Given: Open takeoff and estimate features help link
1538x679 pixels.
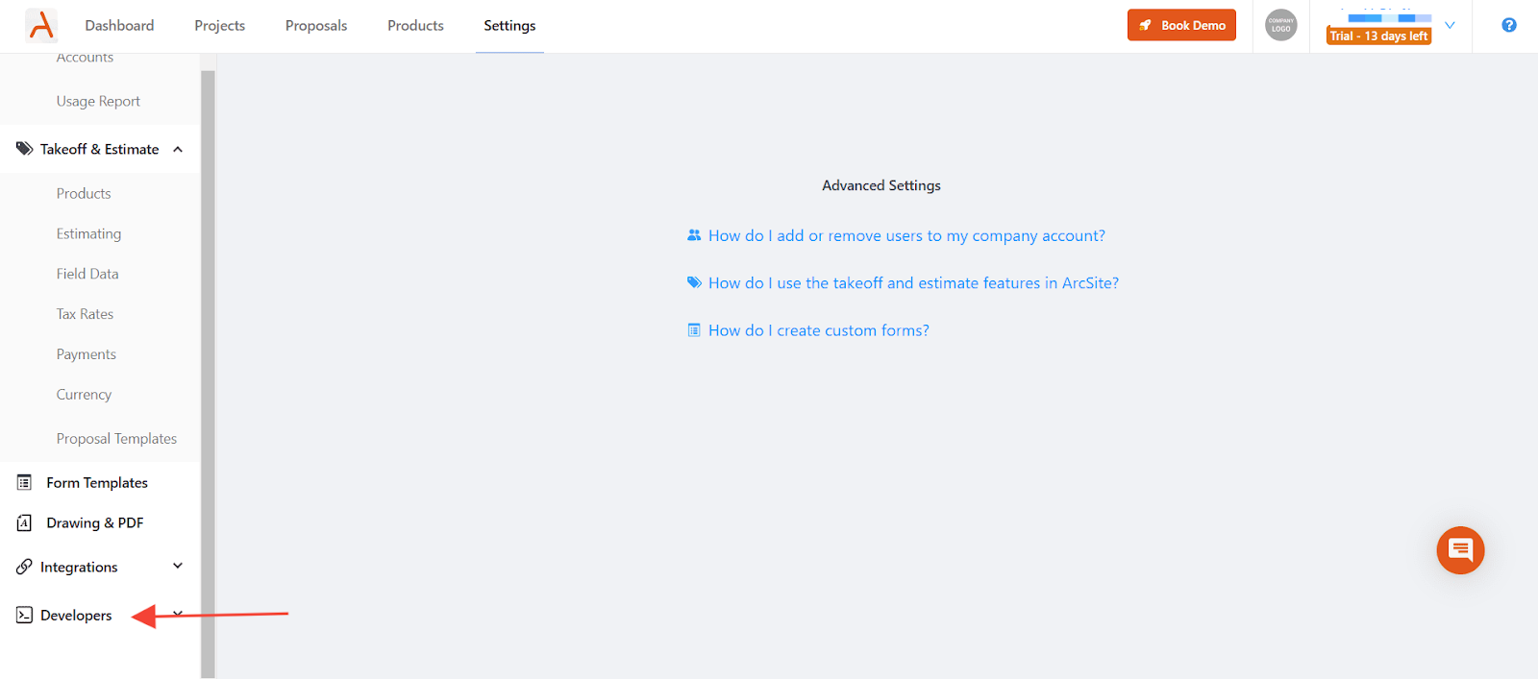Looking at the screenshot, I should (913, 282).
